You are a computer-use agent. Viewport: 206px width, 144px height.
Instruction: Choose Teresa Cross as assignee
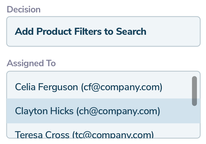coord(84,134)
